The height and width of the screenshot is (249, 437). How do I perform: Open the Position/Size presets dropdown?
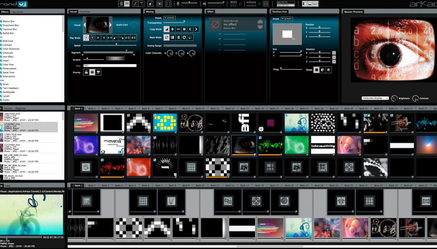[x=287, y=19]
